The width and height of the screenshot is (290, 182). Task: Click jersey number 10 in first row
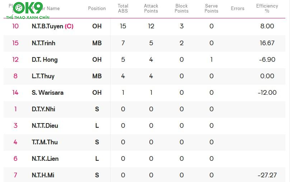[15, 26]
